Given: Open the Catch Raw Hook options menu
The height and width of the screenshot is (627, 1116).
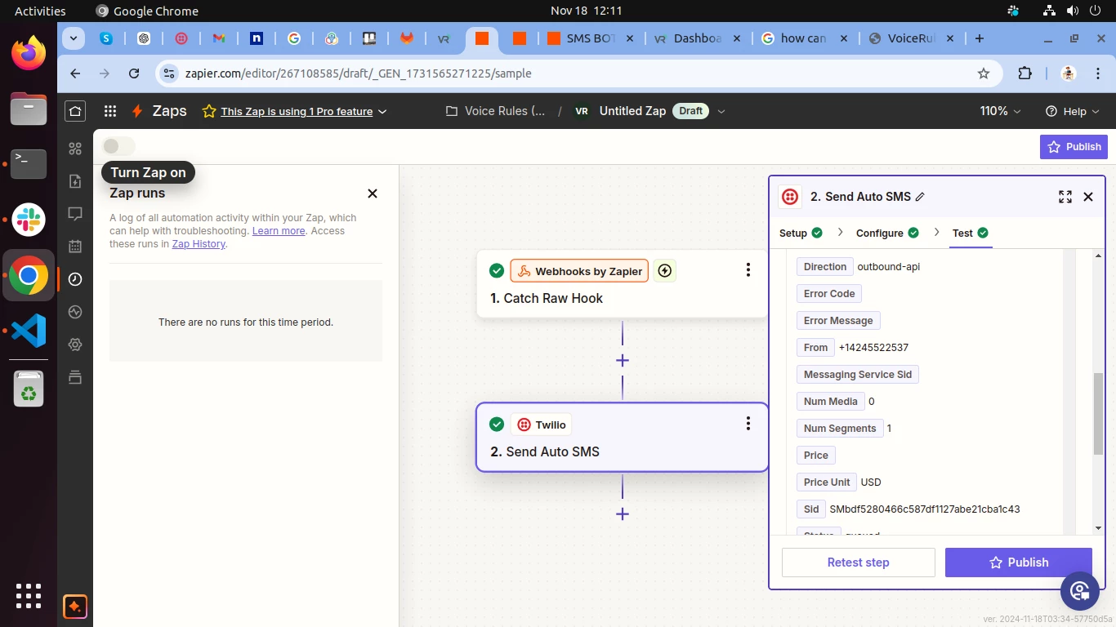Looking at the screenshot, I should pyautogui.click(x=748, y=270).
